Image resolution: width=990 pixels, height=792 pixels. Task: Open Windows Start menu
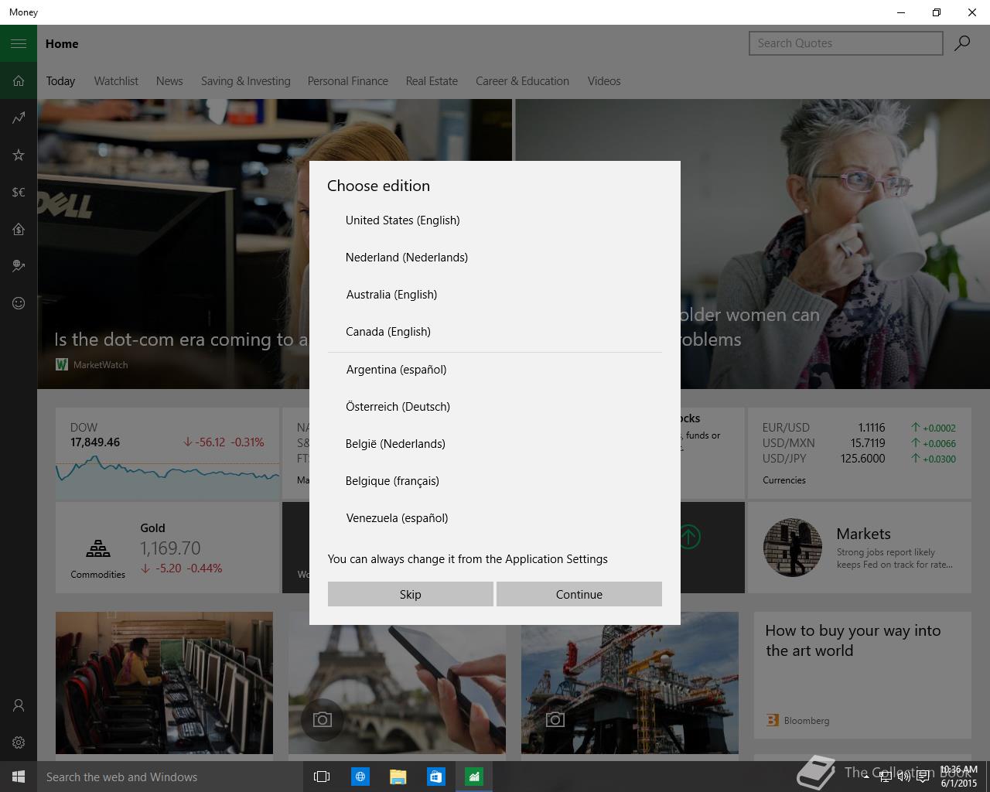[19, 777]
